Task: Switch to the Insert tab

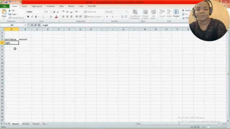Action: coord(24,6)
